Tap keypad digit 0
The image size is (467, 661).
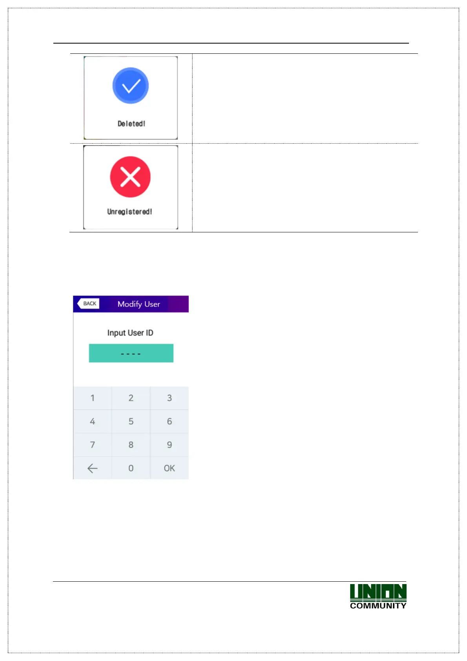click(131, 468)
